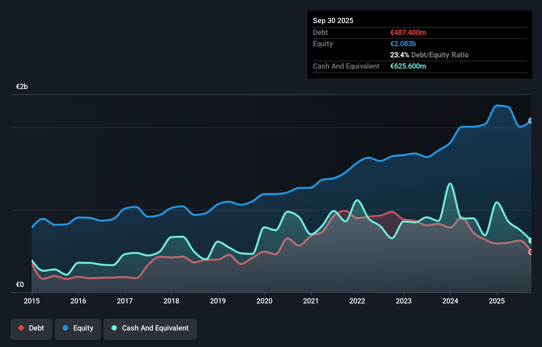Select the Debt line endpoint marker
Viewport: 542px width, 347px height.
coord(531,252)
